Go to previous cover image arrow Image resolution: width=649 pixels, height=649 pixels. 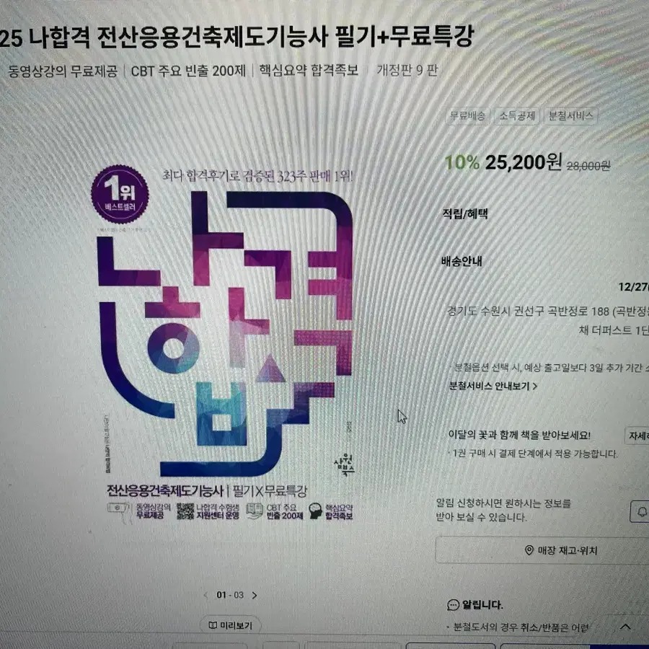[x=206, y=595]
